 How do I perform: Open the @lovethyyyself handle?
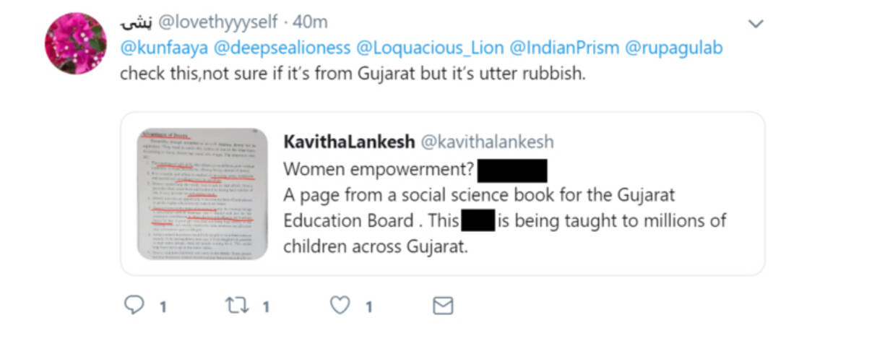218,22
